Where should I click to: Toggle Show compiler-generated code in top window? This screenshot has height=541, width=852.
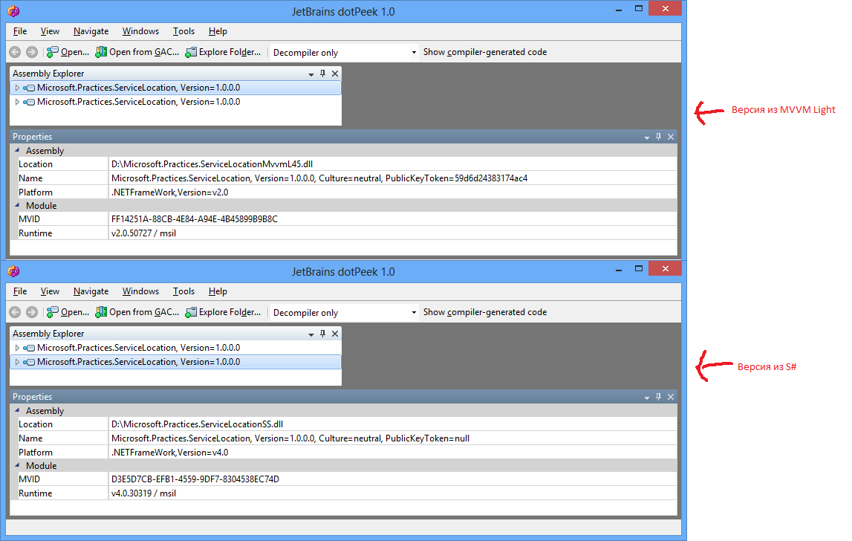coord(485,52)
